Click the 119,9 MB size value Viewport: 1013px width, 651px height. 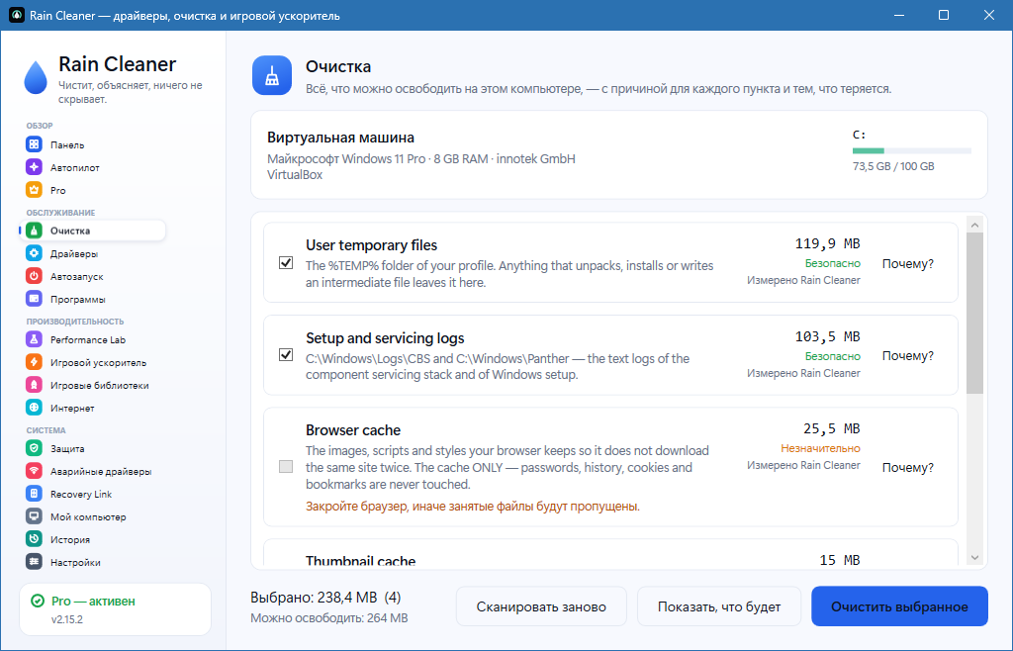point(827,243)
